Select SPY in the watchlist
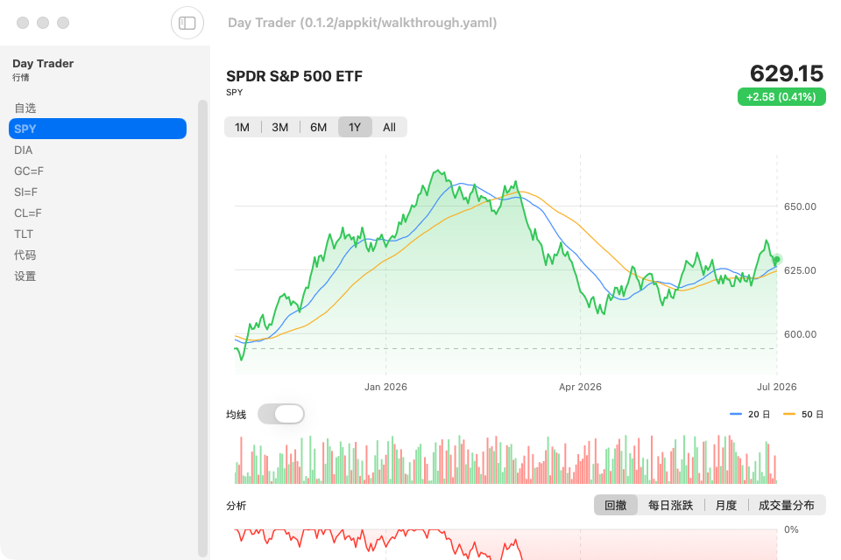 pyautogui.click(x=97, y=129)
